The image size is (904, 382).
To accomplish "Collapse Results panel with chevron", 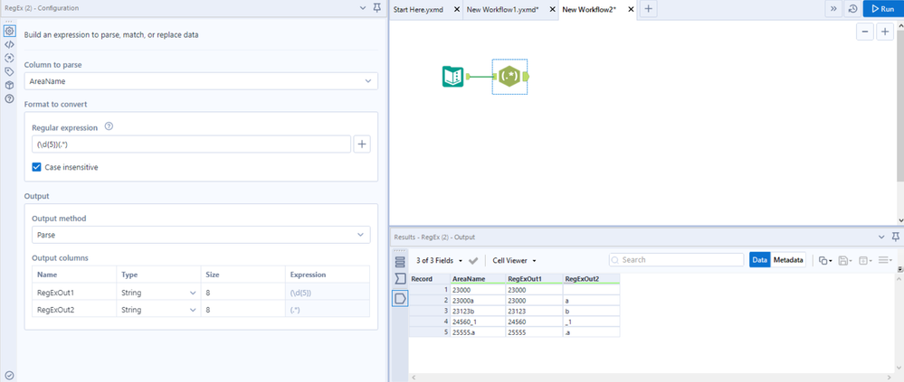I will (881, 237).
